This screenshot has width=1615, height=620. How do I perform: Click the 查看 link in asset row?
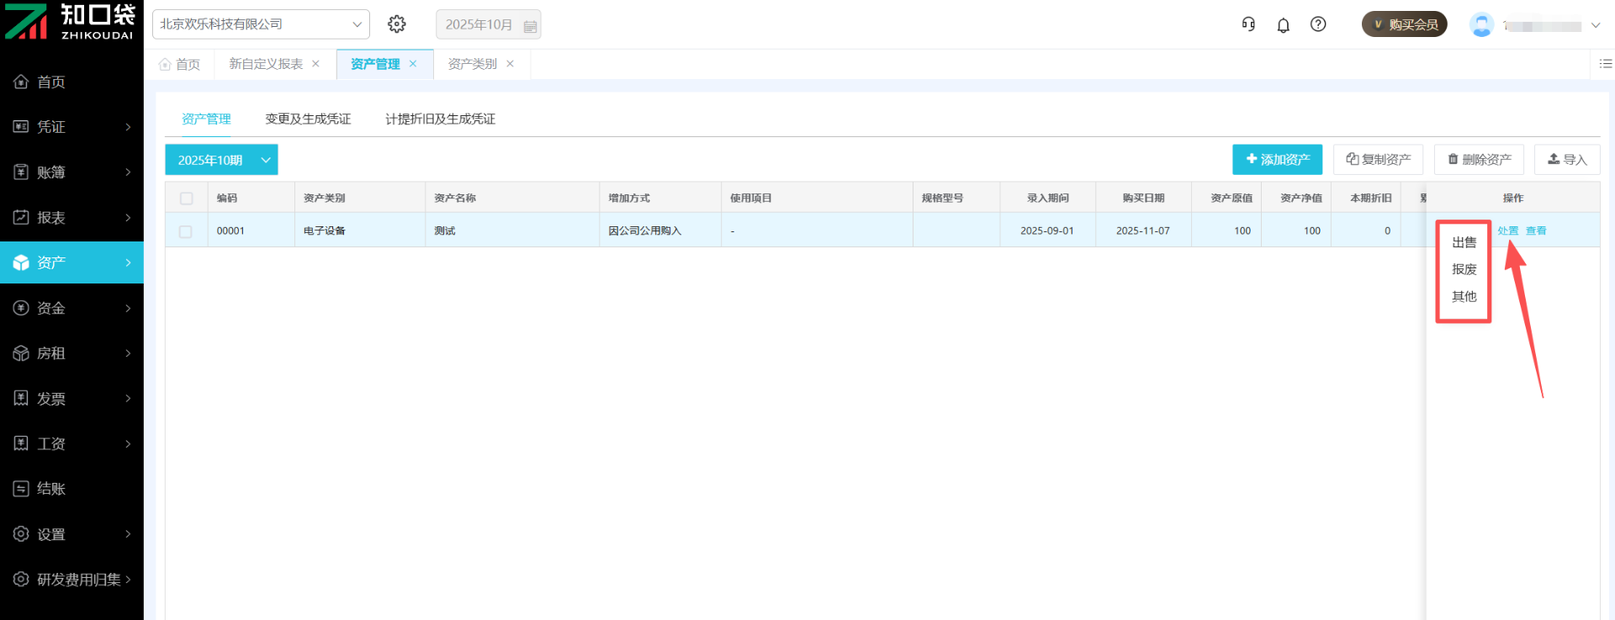1536,231
